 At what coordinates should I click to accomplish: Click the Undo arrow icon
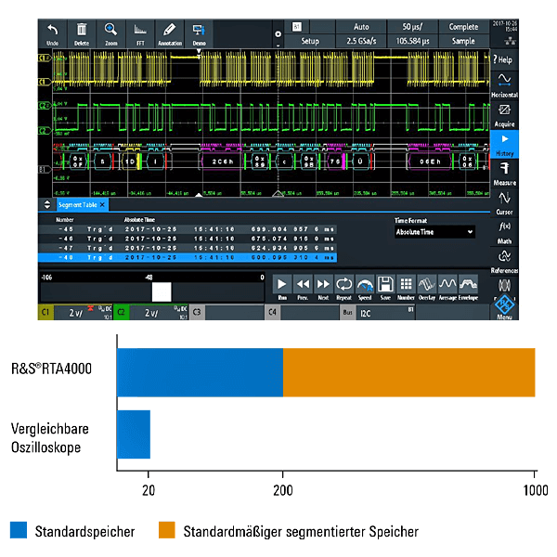53,30
